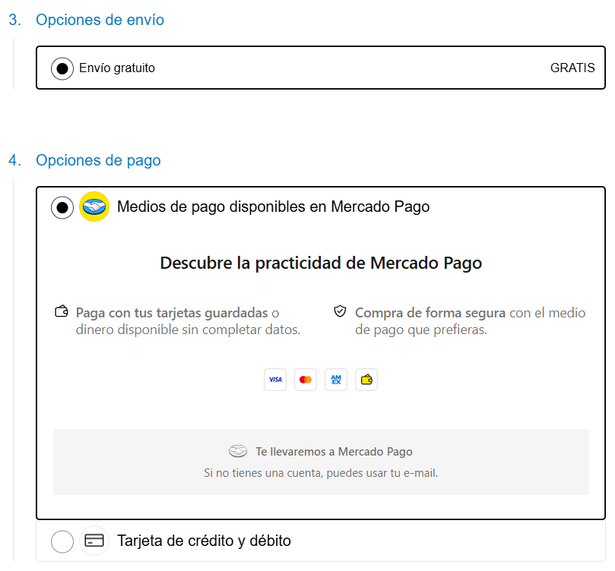Click the Te llevaremos a Mercado Pago text

[334, 452]
